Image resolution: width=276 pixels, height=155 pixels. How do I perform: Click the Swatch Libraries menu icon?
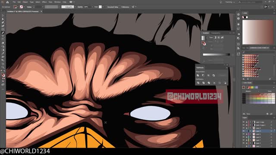coord(244,79)
